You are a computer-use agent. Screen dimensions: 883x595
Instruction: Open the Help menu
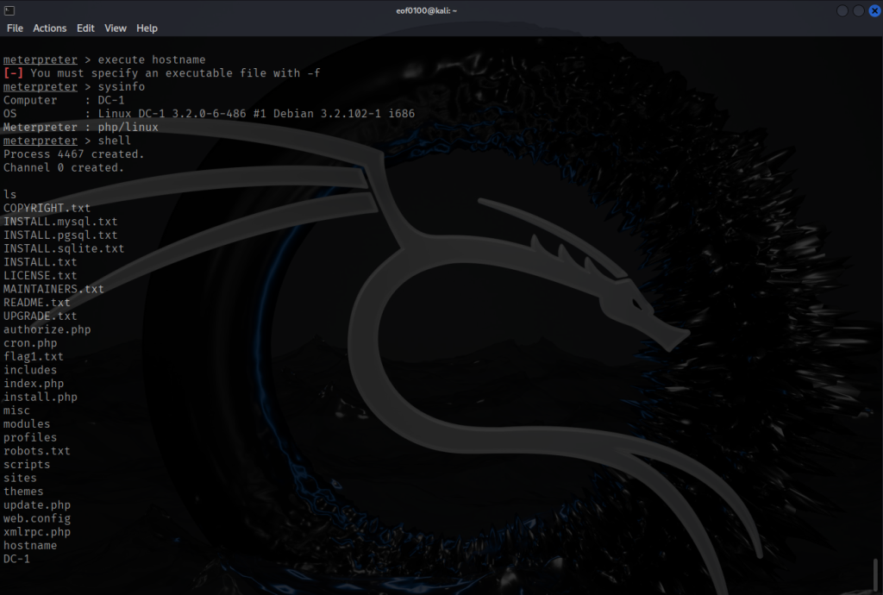coord(147,28)
